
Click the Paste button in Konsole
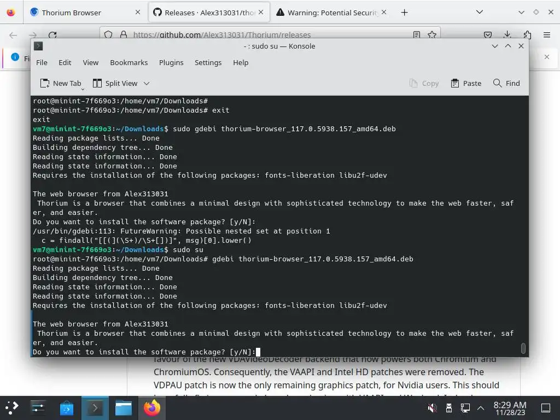click(x=466, y=83)
